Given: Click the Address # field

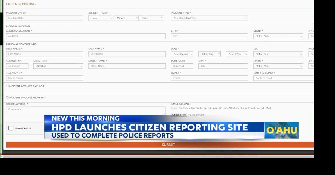Looking at the screenshot, I should pos(17,66).
